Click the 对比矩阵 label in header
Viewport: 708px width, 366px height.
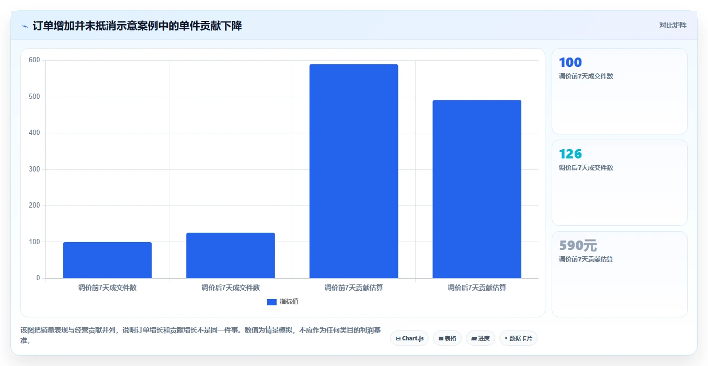click(x=672, y=25)
